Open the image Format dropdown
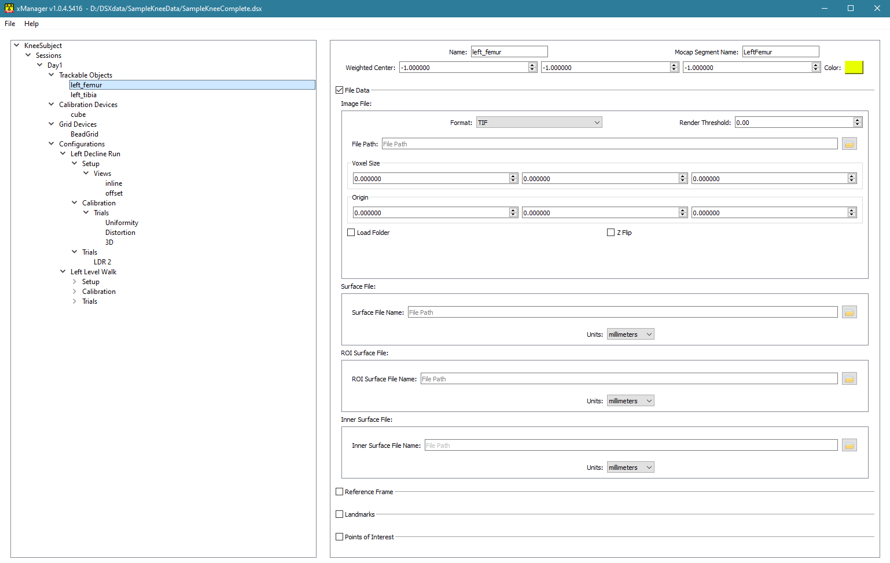The width and height of the screenshot is (890, 563). [x=539, y=123]
